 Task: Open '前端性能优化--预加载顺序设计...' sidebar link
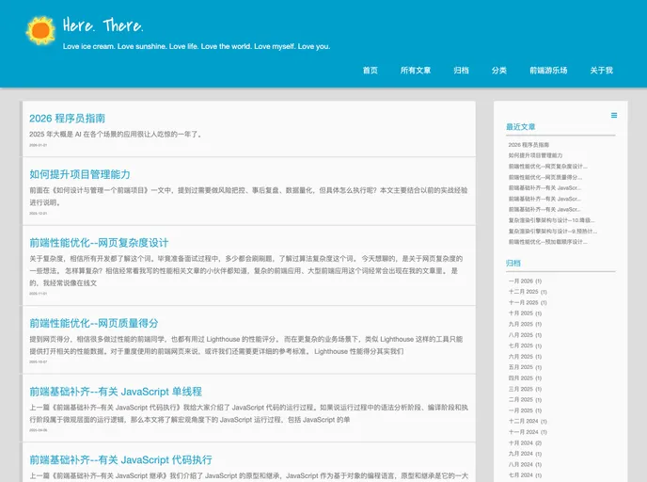tap(547, 242)
